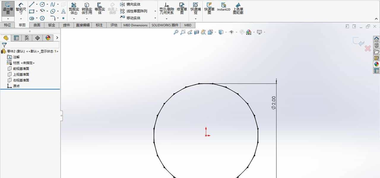This screenshot has height=178, width=380.
Task: Click the Repair Sketch icon
Action: point(181,8)
